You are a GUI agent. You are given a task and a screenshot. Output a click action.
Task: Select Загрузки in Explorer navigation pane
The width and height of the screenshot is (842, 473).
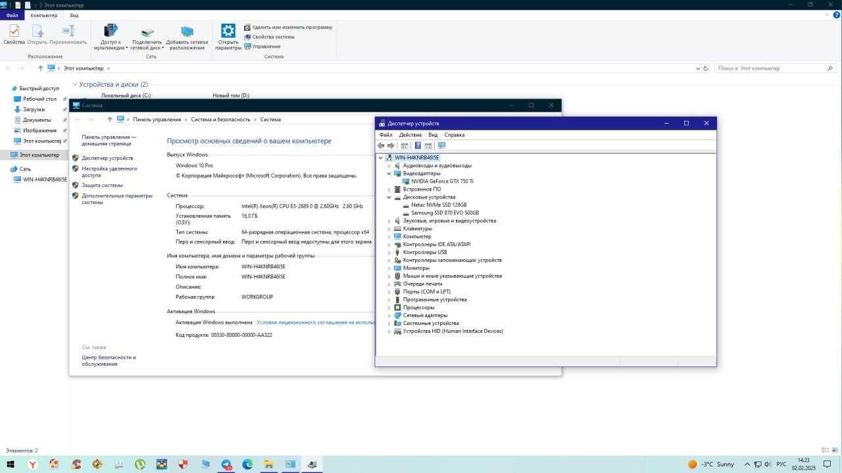pos(34,109)
